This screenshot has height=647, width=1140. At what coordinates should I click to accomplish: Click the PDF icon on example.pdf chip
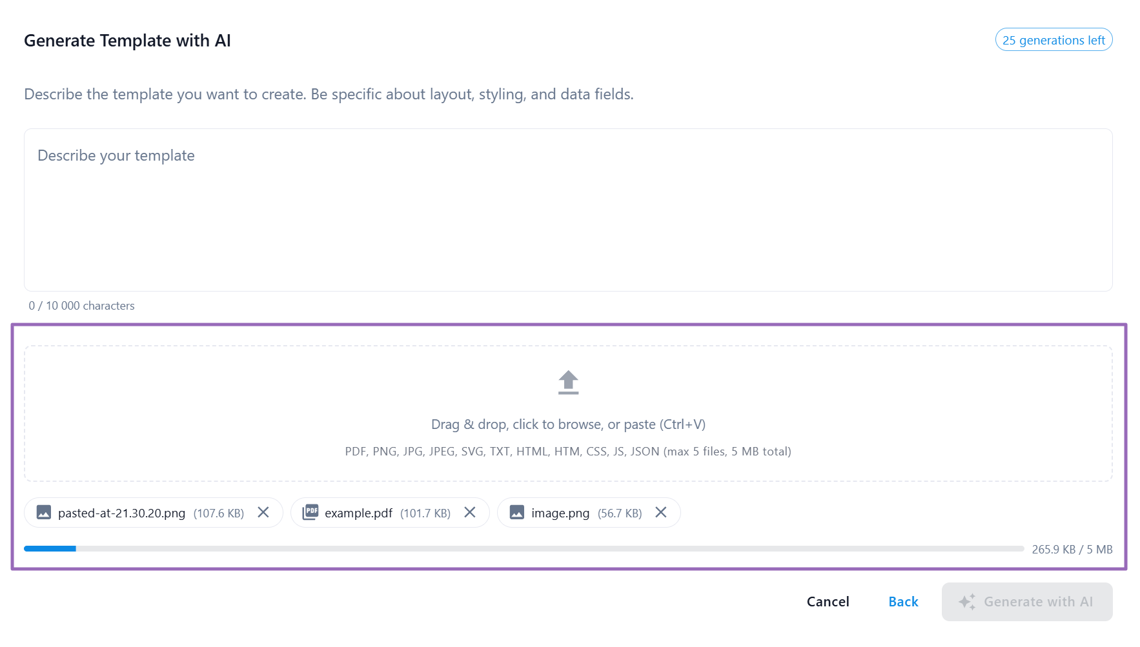click(x=310, y=512)
